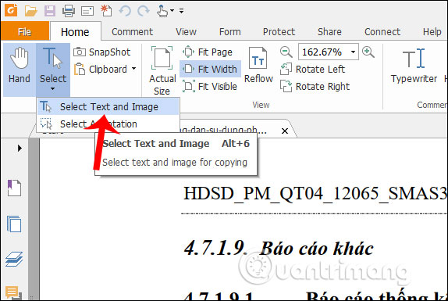Rotate the page right
Image resolution: width=448 pixels, height=301 pixels.
tap(315, 87)
